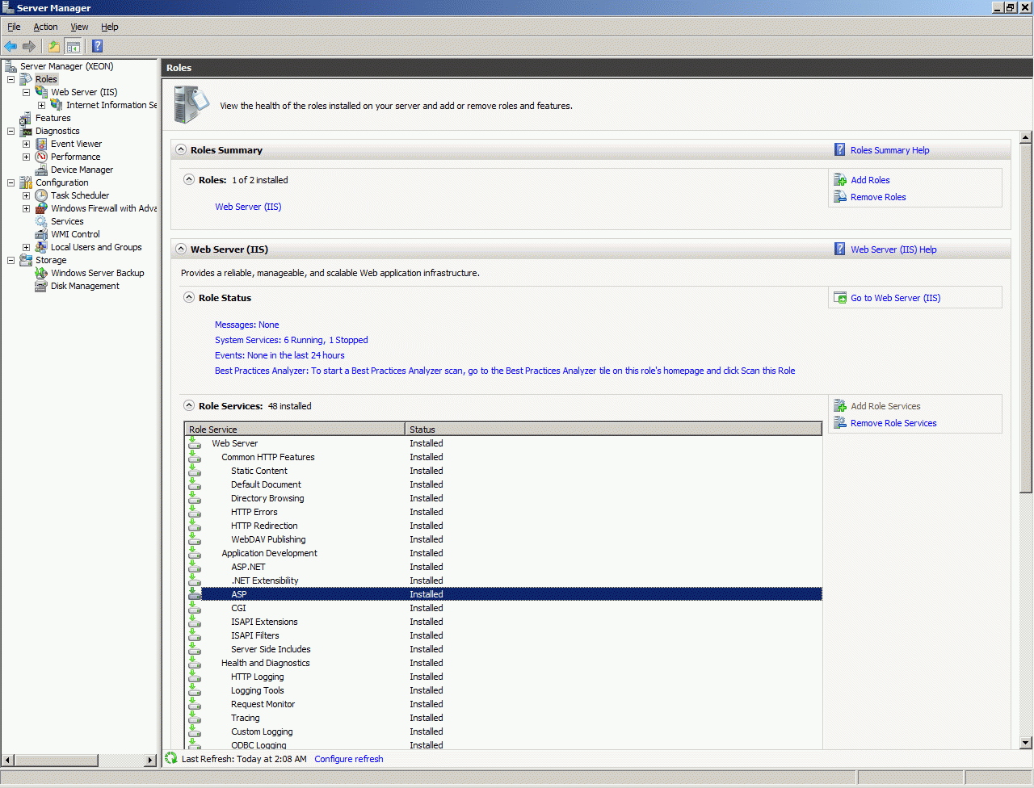Click the Remove Roles icon

(840, 197)
